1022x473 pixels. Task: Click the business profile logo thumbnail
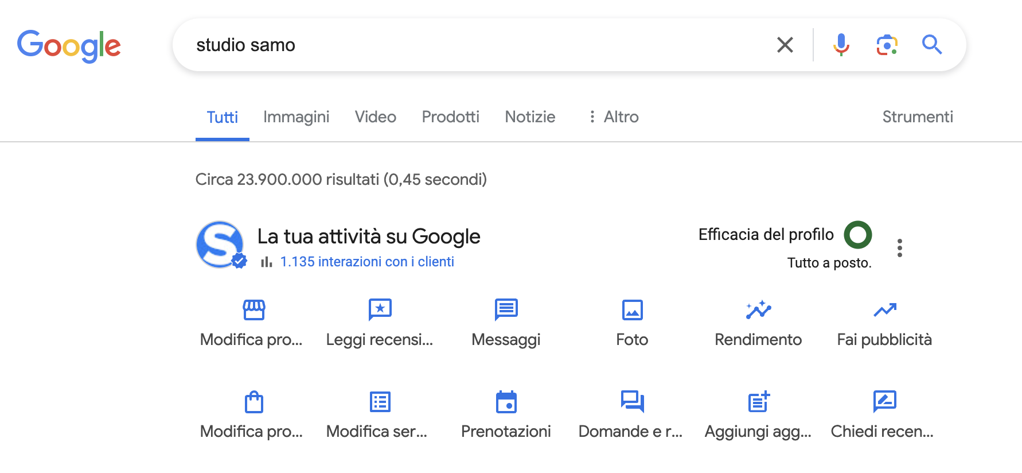pos(220,245)
